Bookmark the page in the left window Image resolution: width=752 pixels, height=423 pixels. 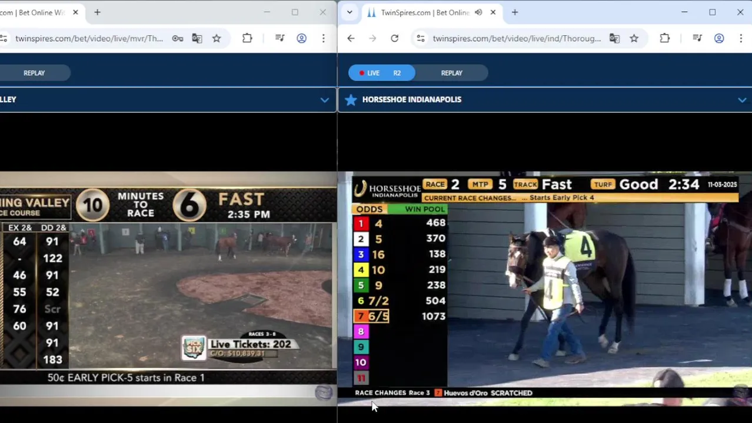pos(217,38)
